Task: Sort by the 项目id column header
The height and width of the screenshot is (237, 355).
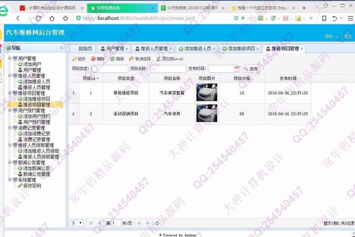Action: tap(91, 78)
